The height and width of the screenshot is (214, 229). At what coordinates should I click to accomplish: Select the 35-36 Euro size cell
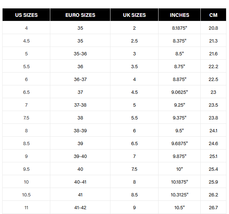click(80, 53)
